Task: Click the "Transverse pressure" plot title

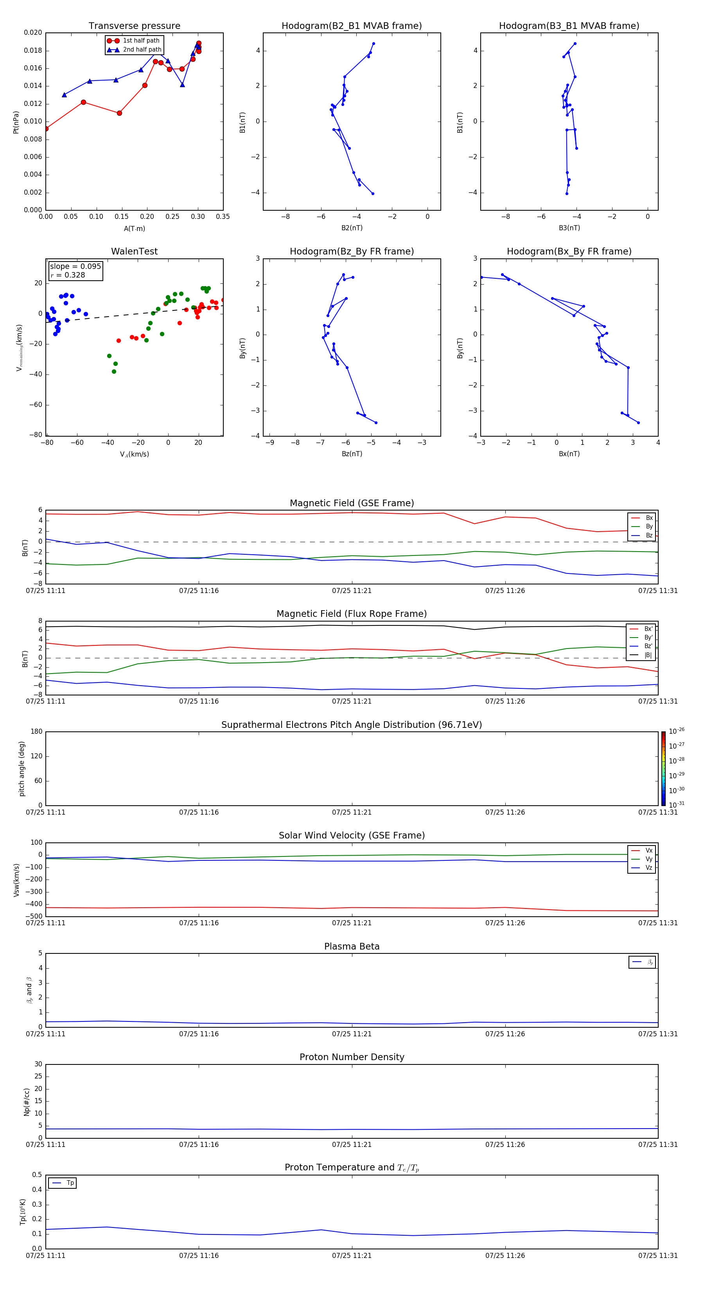Action: coord(134,26)
